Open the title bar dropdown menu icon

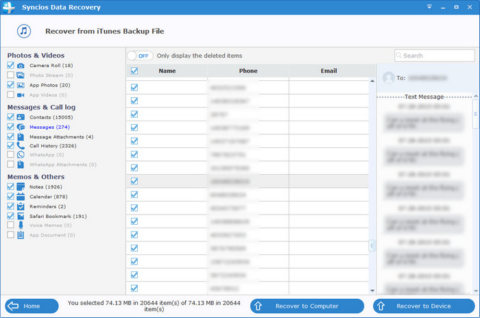coord(429,7)
